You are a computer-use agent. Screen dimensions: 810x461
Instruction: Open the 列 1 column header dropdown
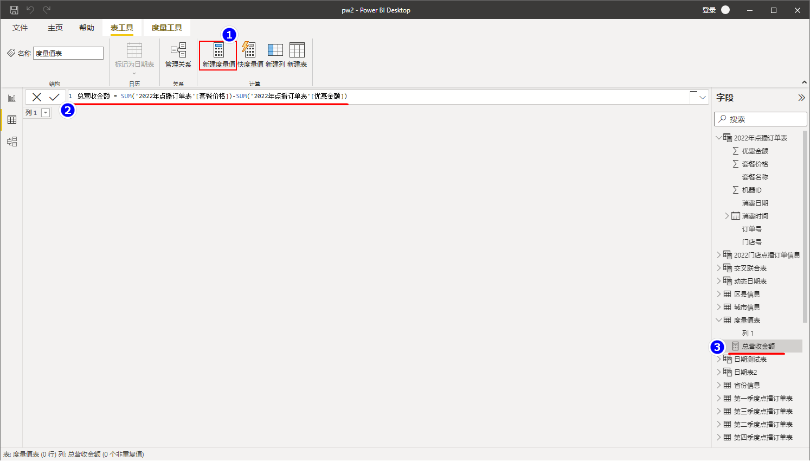pos(46,113)
